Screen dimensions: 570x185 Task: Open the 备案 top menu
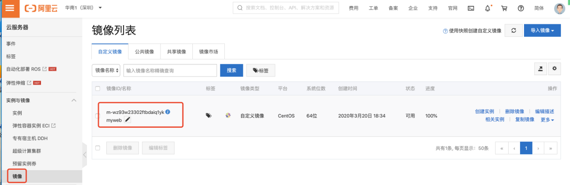pyautogui.click(x=393, y=8)
